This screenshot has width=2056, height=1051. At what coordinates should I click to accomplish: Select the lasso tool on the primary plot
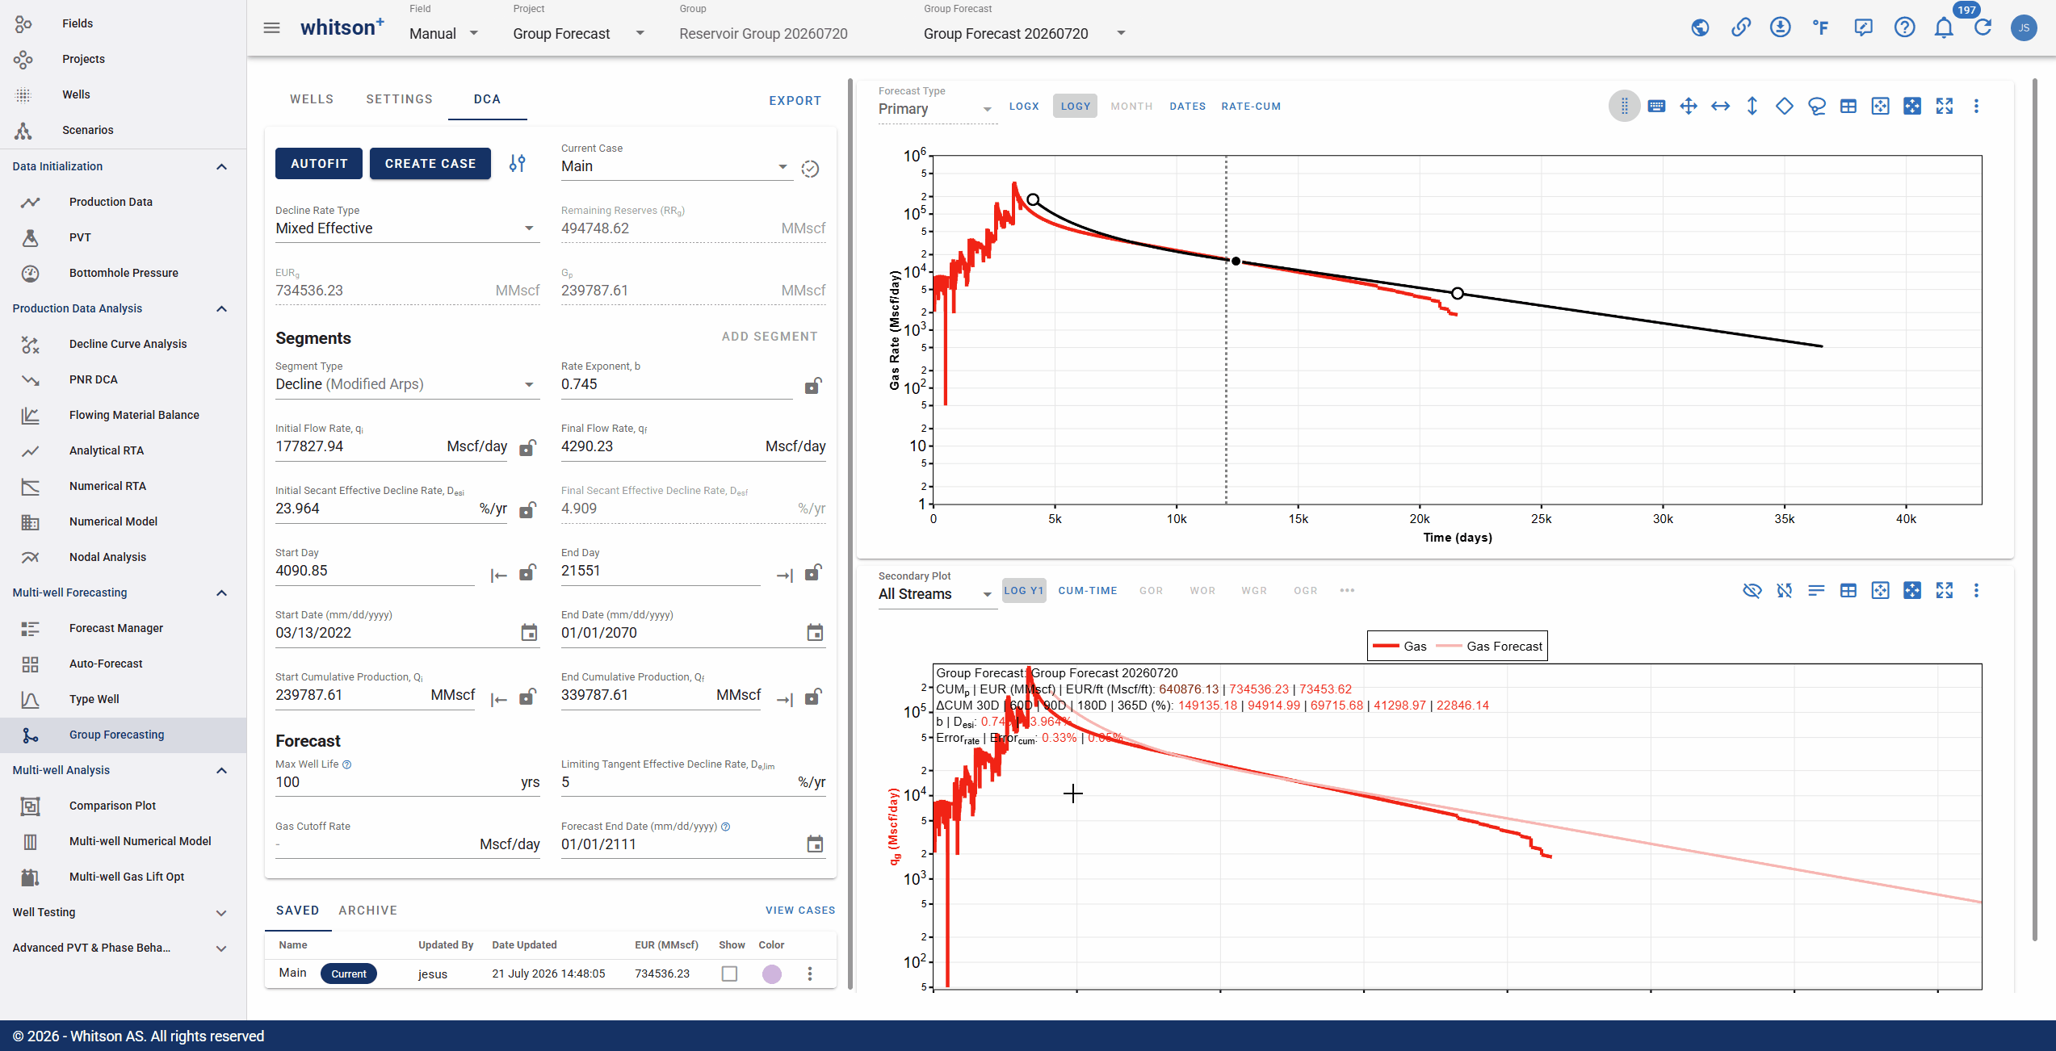1816,107
